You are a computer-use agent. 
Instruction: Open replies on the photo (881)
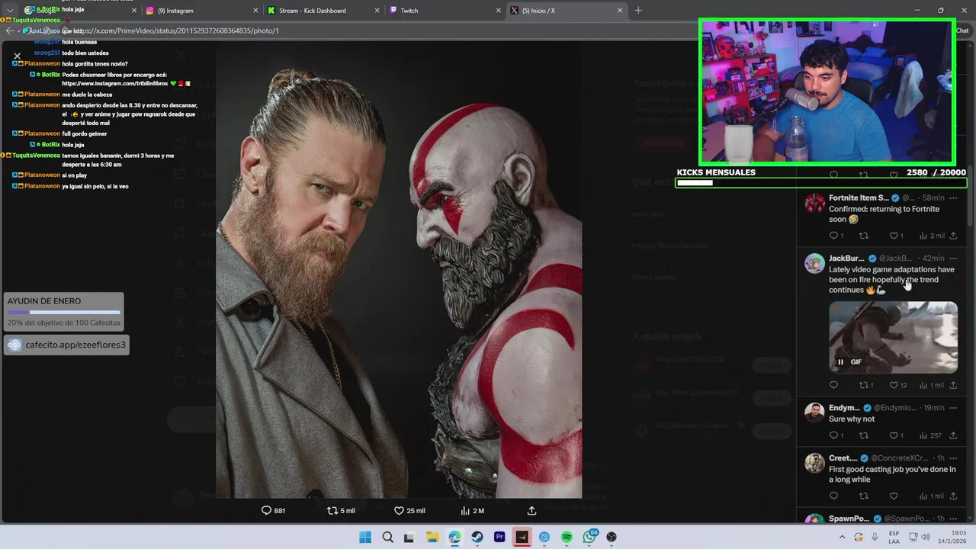(273, 511)
